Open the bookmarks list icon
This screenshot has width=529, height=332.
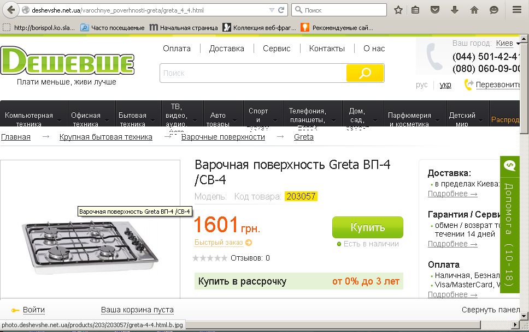point(415,10)
